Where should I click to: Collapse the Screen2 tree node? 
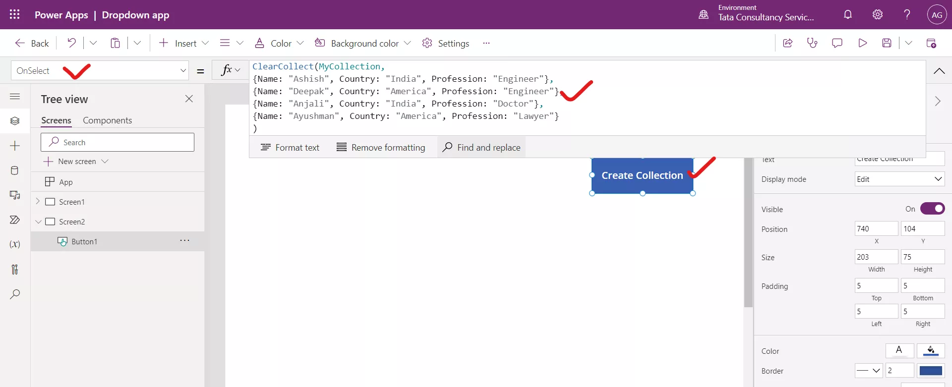coord(38,221)
